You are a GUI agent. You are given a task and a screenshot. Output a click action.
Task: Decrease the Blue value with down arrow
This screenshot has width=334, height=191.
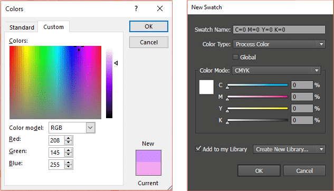(x=69, y=167)
